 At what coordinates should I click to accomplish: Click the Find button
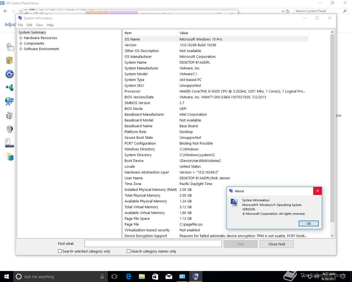(241, 244)
